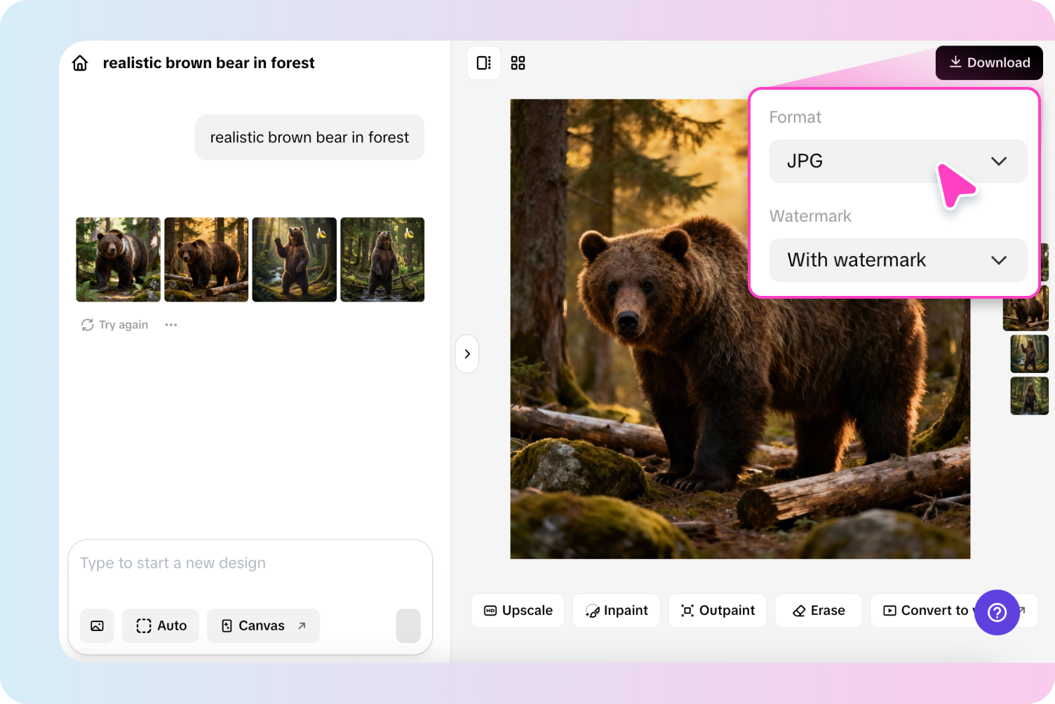
Task: Select the Upscale tool
Action: 518,610
